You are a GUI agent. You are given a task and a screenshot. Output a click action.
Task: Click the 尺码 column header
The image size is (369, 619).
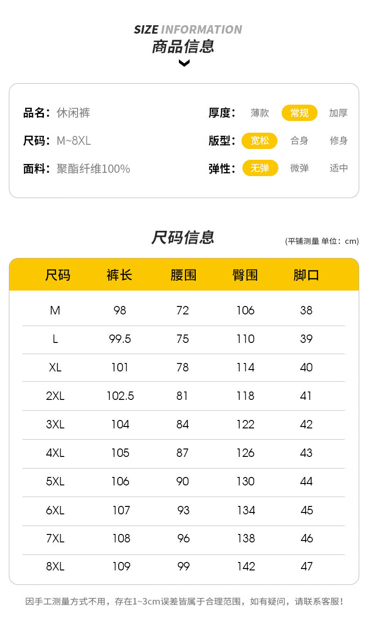click(x=57, y=275)
